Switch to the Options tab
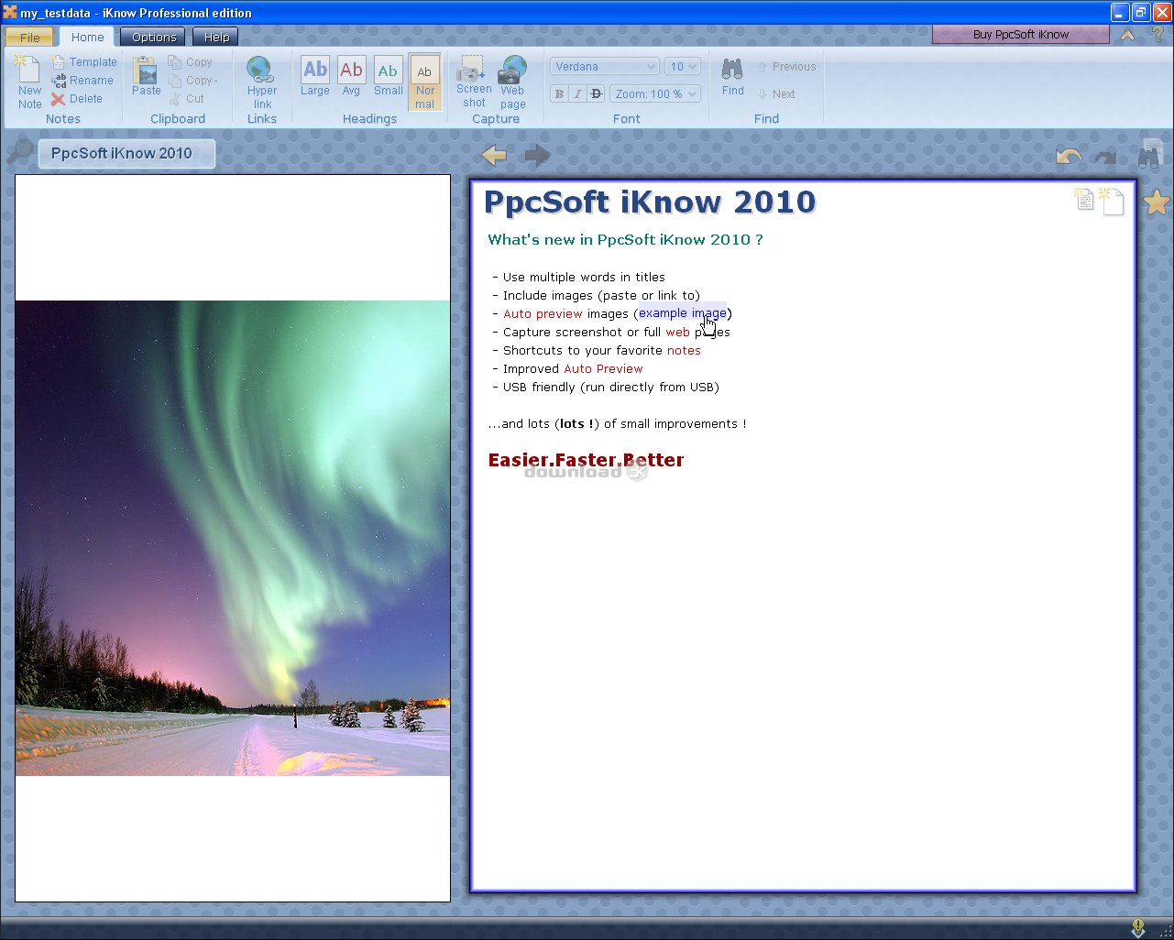Image resolution: width=1174 pixels, height=940 pixels. pyautogui.click(x=153, y=37)
